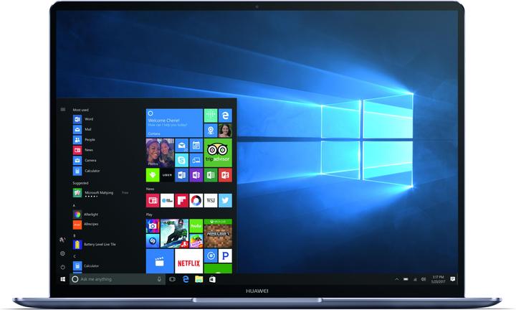Launch Camera from the Most used list
The image size is (516, 310).
coord(85,161)
